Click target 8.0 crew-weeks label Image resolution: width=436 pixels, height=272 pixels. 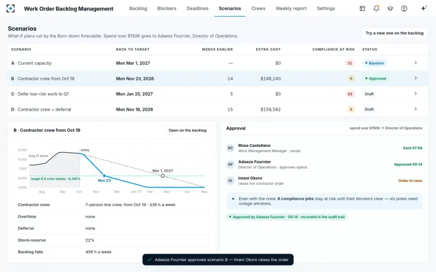pos(56,178)
